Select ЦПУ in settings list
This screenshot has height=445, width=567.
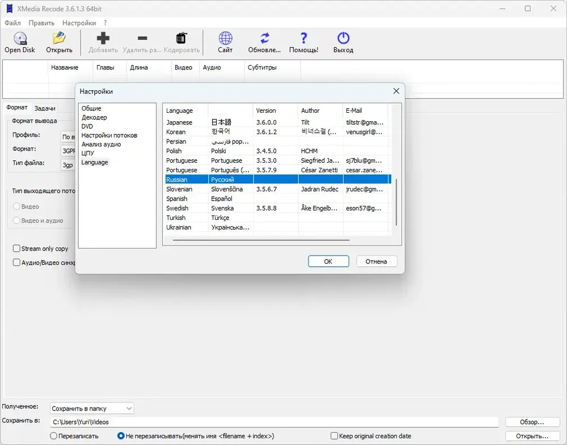[88, 153]
